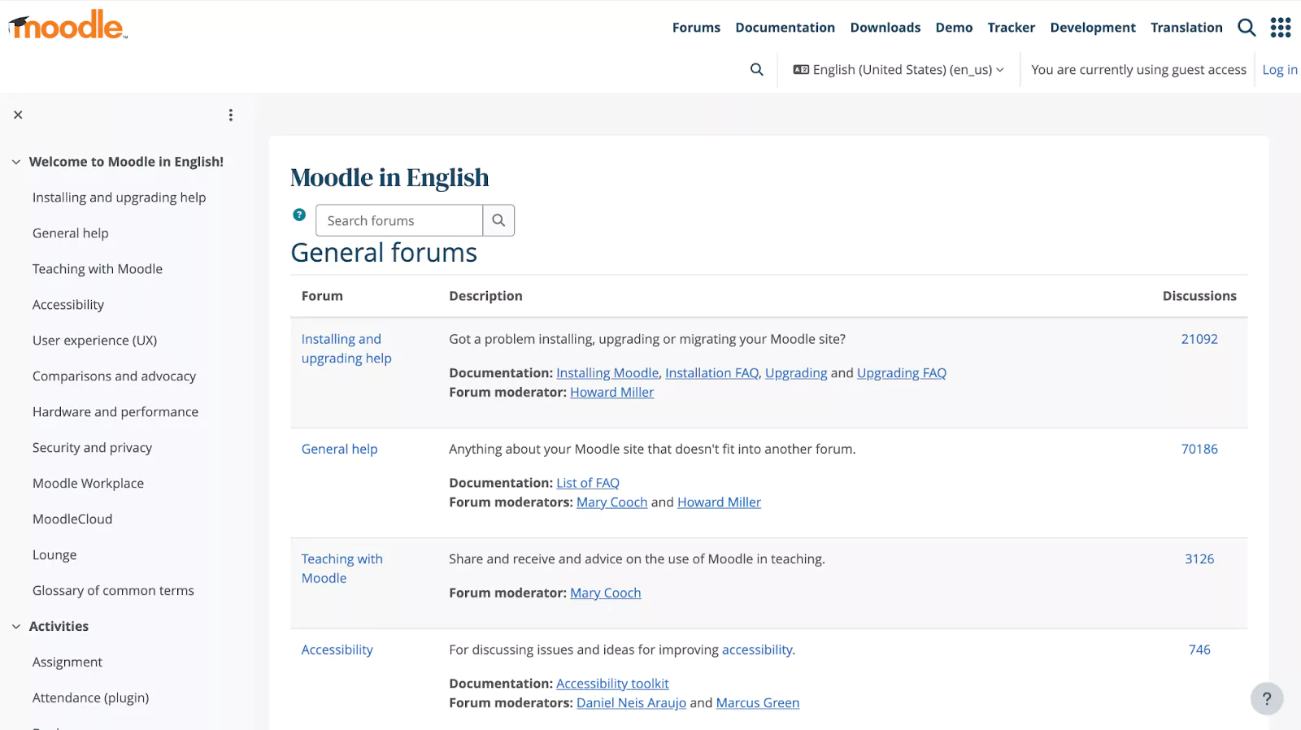Click the search forums help icon
Viewport: 1301px width, 730px height.
tap(299, 215)
